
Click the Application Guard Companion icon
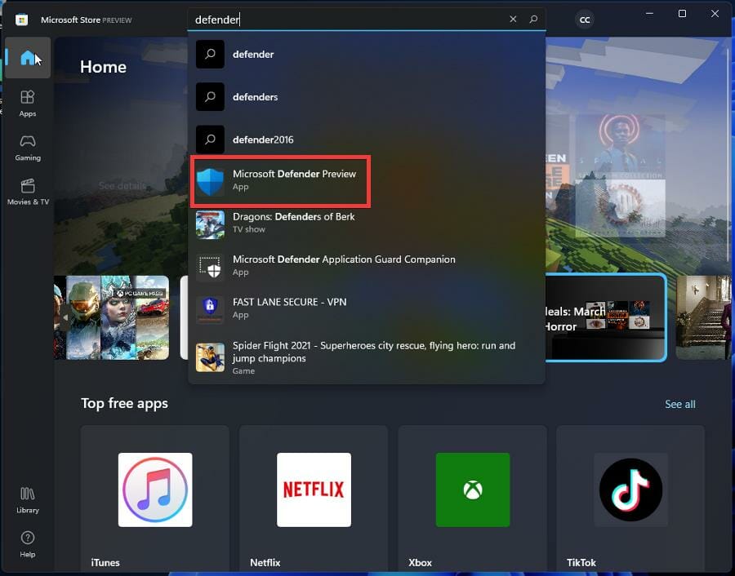[x=210, y=267]
